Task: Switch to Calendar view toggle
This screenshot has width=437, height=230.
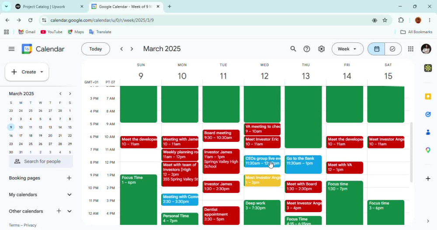Action: (x=377, y=49)
